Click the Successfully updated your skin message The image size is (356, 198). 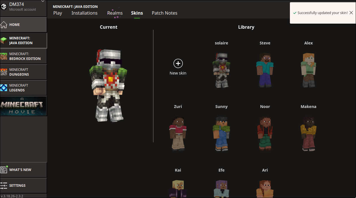click(x=323, y=13)
